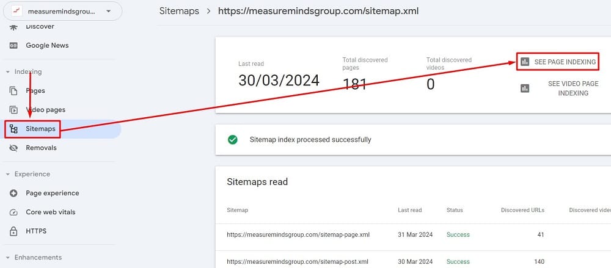The width and height of the screenshot is (611, 268).
Task: Click total discovered videos value 0
Action: click(x=431, y=84)
